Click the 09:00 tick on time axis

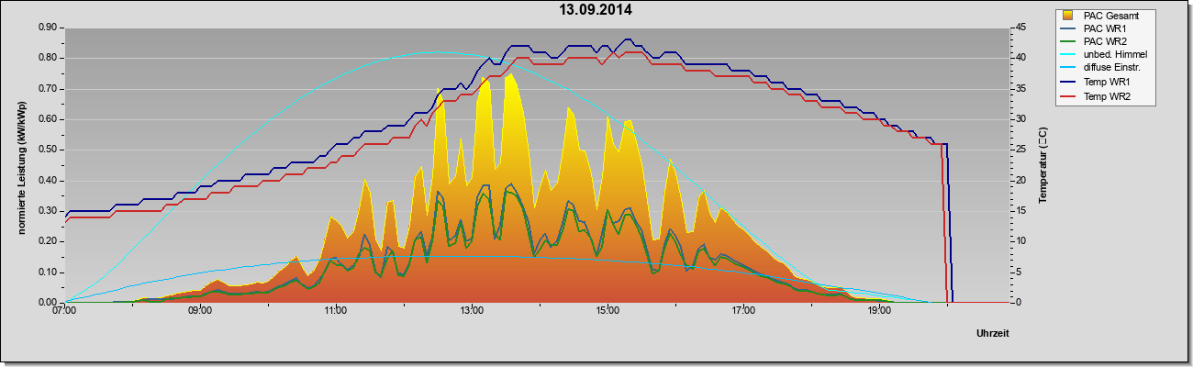click(x=200, y=312)
